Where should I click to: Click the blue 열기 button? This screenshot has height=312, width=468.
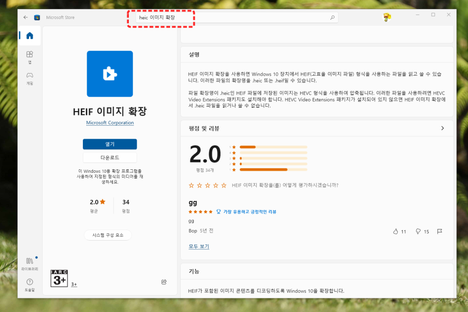pyautogui.click(x=110, y=144)
